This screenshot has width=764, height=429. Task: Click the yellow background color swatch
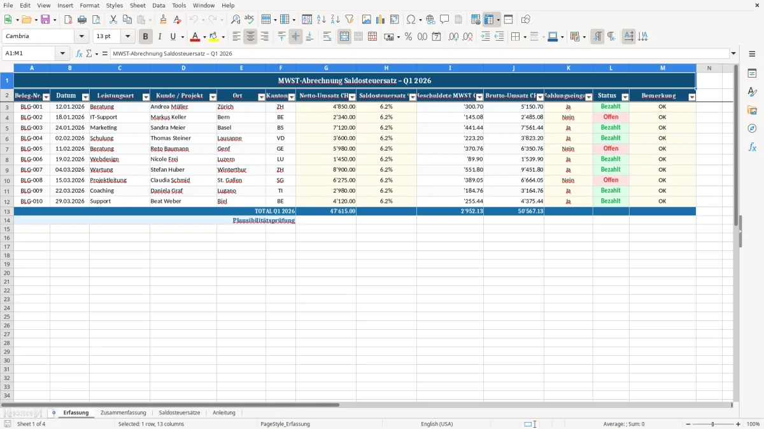(x=213, y=37)
